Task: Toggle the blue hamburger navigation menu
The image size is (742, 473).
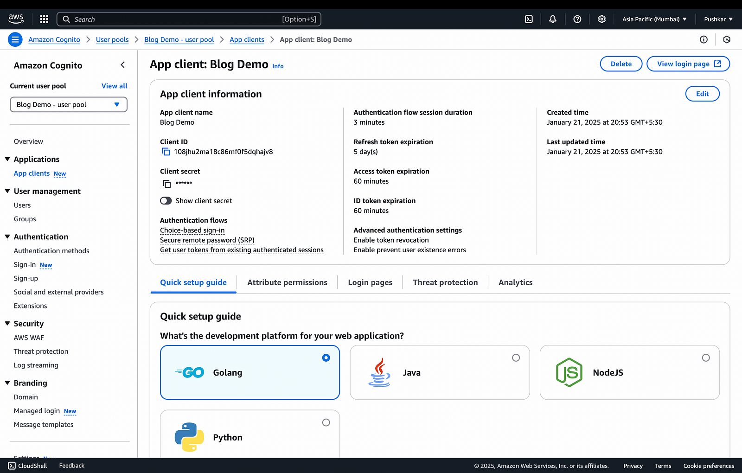Action: coord(15,39)
